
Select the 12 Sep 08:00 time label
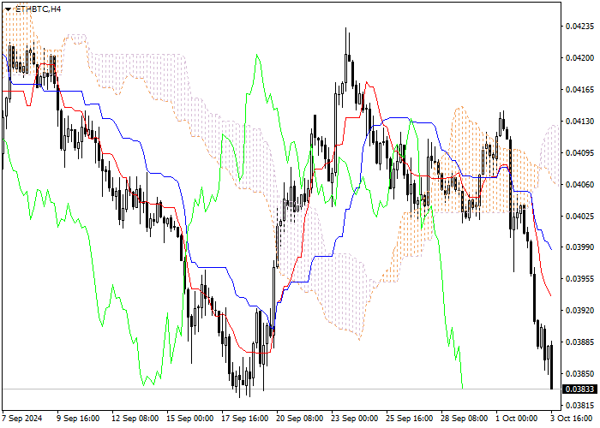pyautogui.click(x=135, y=419)
